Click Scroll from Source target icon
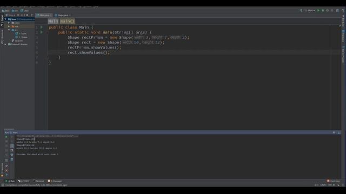The image size is (346, 194). tap(18, 15)
